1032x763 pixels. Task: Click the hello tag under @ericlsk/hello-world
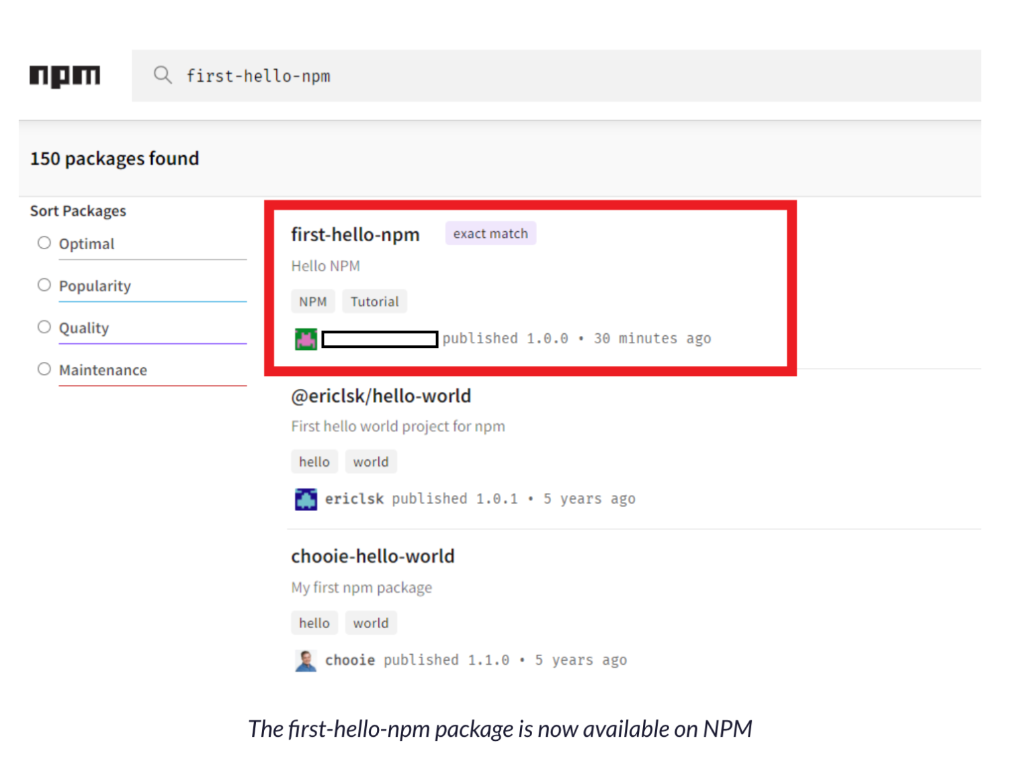click(314, 461)
